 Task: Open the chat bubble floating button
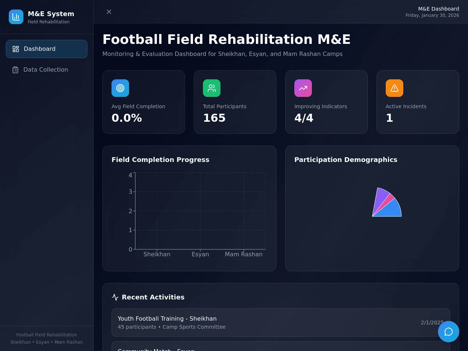(x=449, y=332)
